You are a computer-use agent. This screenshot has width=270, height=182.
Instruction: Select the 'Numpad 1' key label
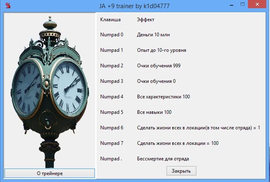(112, 50)
